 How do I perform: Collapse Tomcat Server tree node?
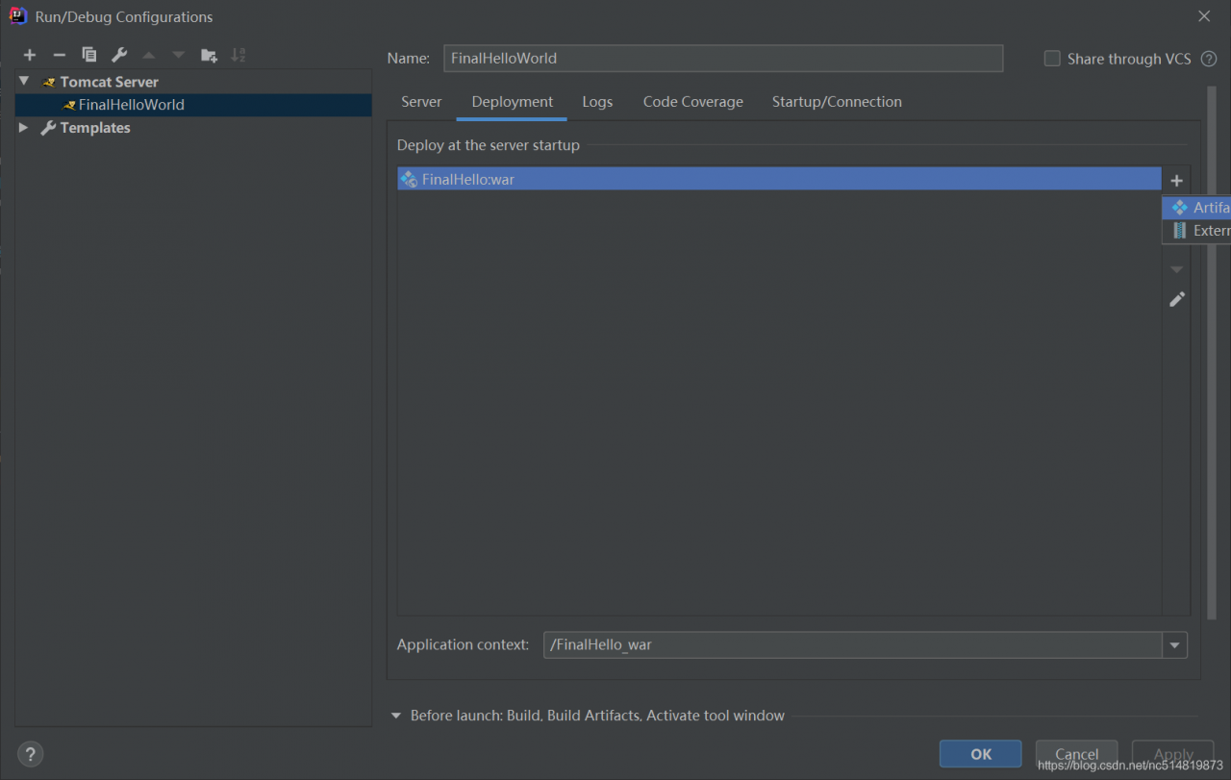[24, 82]
